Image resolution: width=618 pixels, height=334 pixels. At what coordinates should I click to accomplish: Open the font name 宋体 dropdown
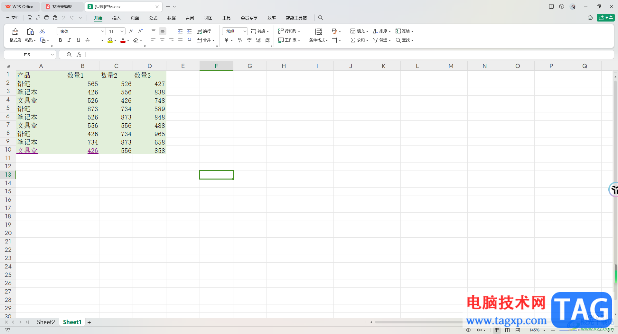(103, 31)
